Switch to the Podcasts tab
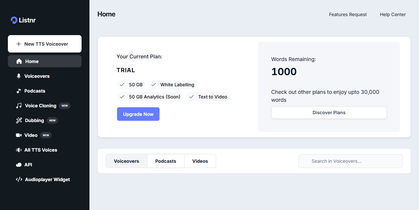The image size is (419, 210). pyautogui.click(x=165, y=161)
